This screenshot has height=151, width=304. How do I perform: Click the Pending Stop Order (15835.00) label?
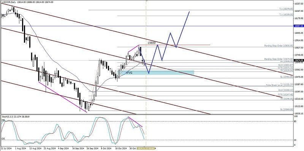279,46
